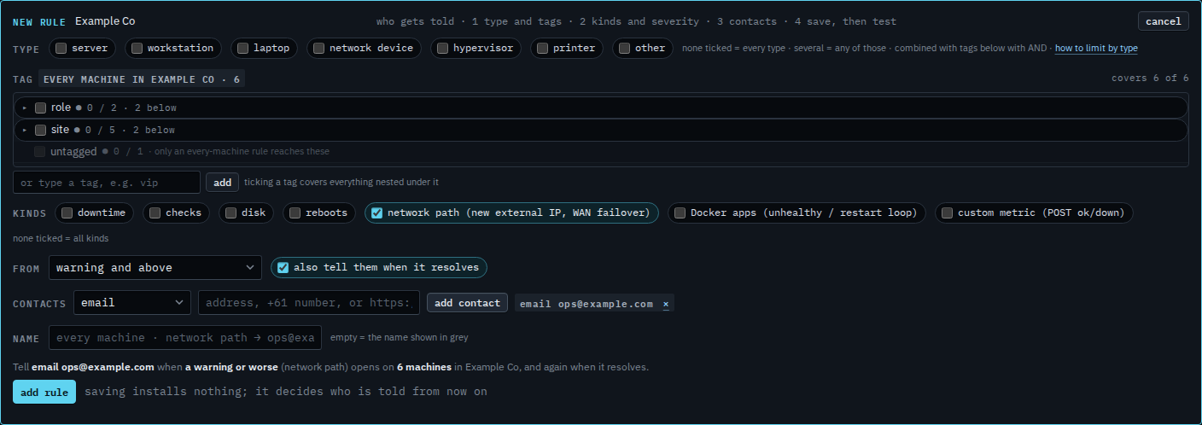Open the 'how to limit by type' link
This screenshot has width=1202, height=425.
click(1096, 48)
